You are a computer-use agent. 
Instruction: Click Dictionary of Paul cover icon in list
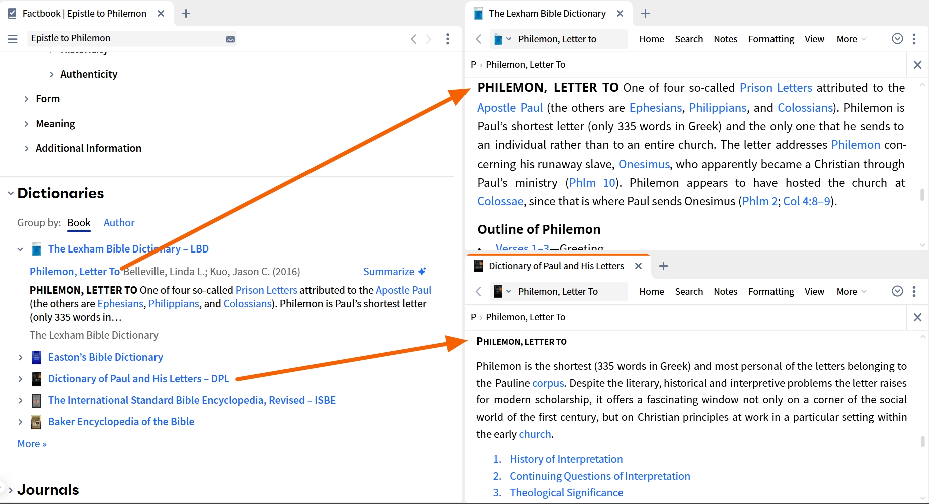pyautogui.click(x=37, y=379)
